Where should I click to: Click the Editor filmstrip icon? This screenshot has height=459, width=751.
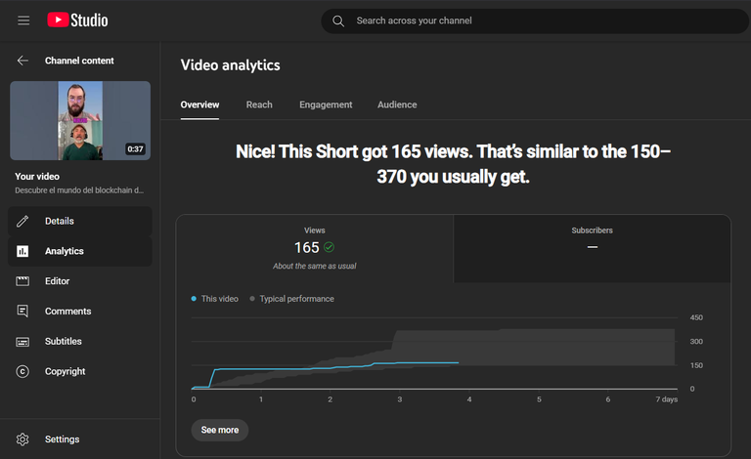click(x=22, y=281)
